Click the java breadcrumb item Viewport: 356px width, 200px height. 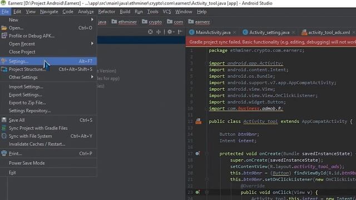click(x=102, y=22)
